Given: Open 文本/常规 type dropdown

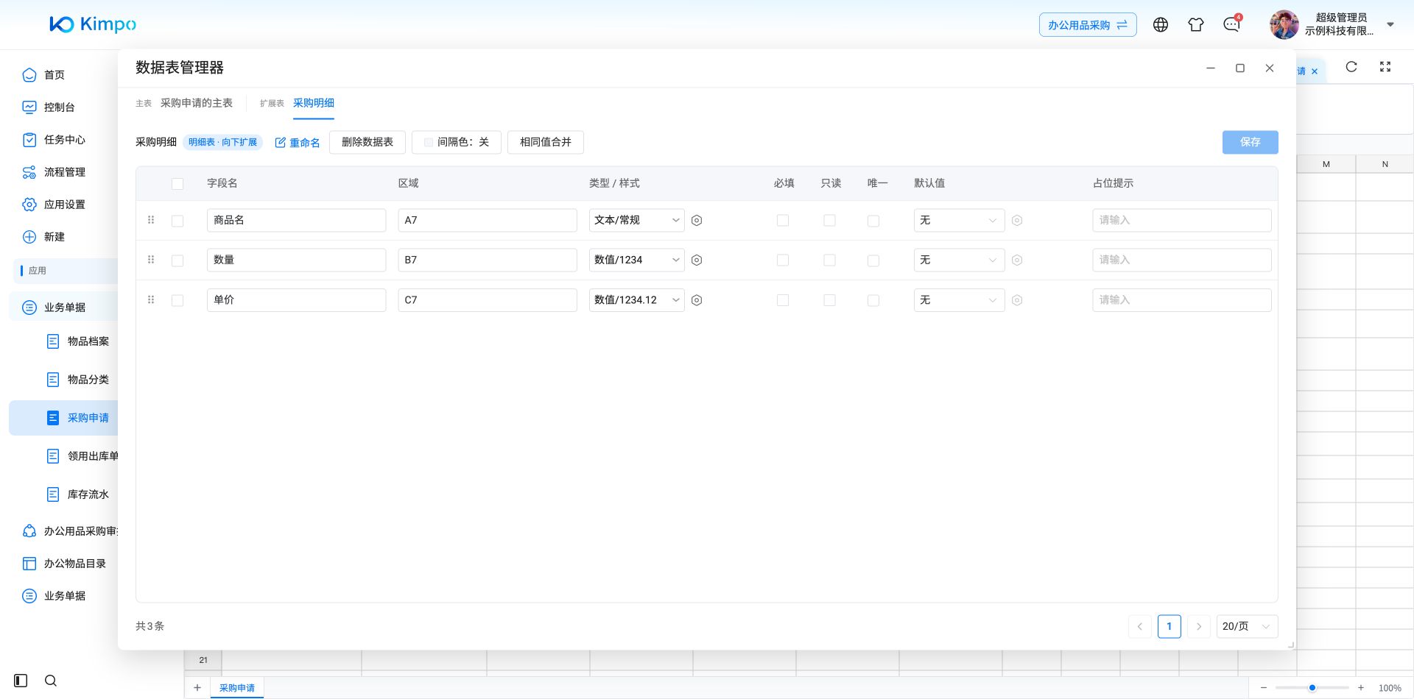Looking at the screenshot, I should point(637,220).
